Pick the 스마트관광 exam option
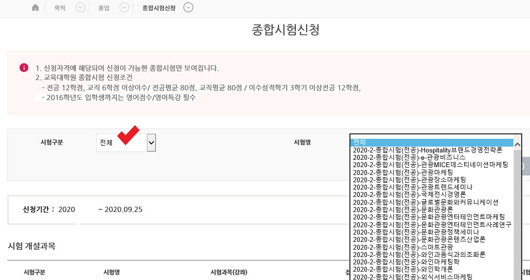Screen dimensions: 530x280 403,247
